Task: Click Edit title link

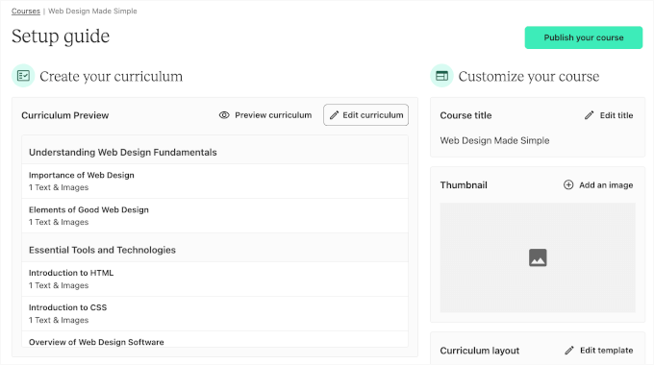Action: pos(609,115)
